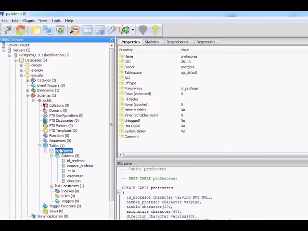Switch to the Dependents tab
This screenshot has width=308, height=231.
coord(206,42)
